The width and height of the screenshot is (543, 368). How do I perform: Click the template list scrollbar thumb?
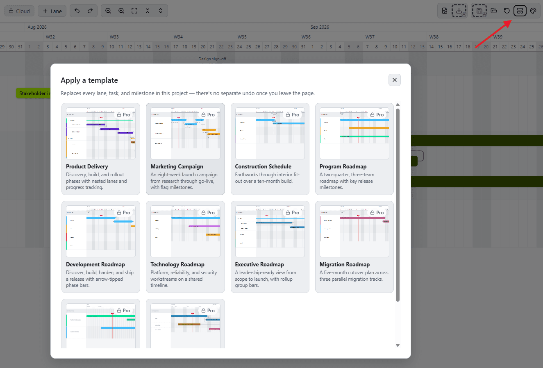[x=398, y=204]
